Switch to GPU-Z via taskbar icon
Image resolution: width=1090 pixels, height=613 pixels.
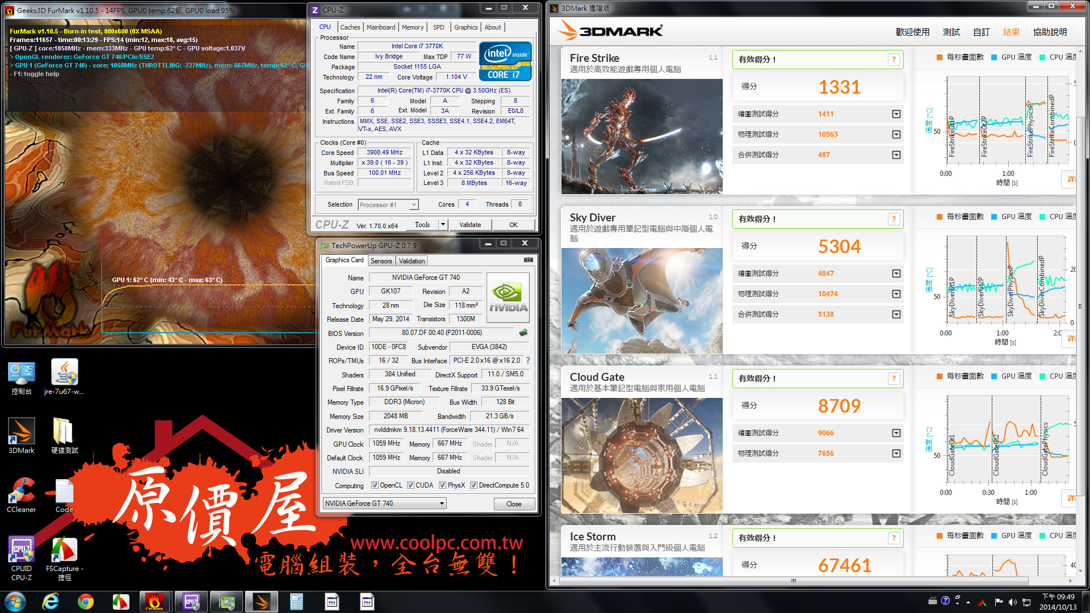[227, 602]
